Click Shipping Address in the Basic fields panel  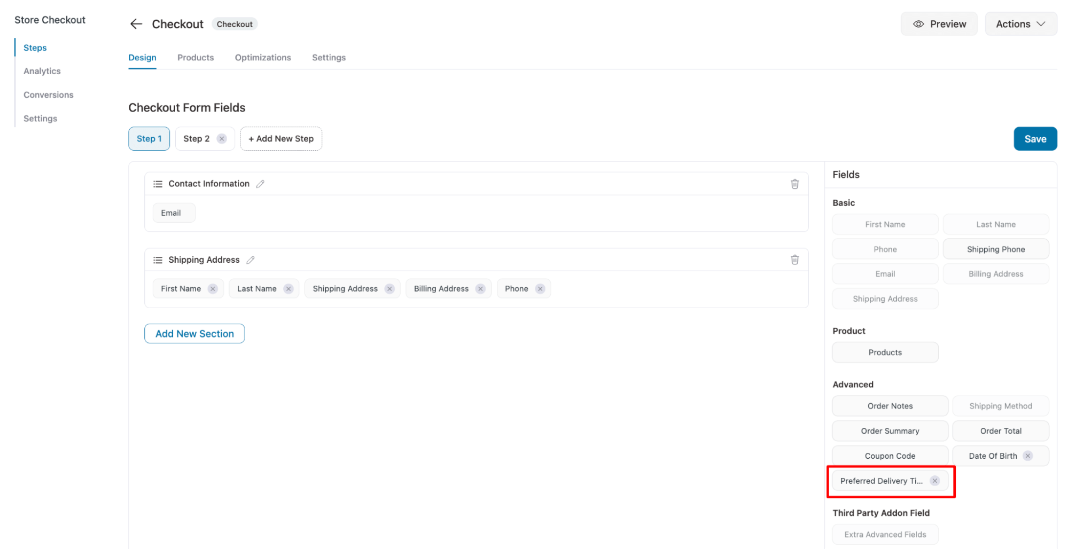885,299
